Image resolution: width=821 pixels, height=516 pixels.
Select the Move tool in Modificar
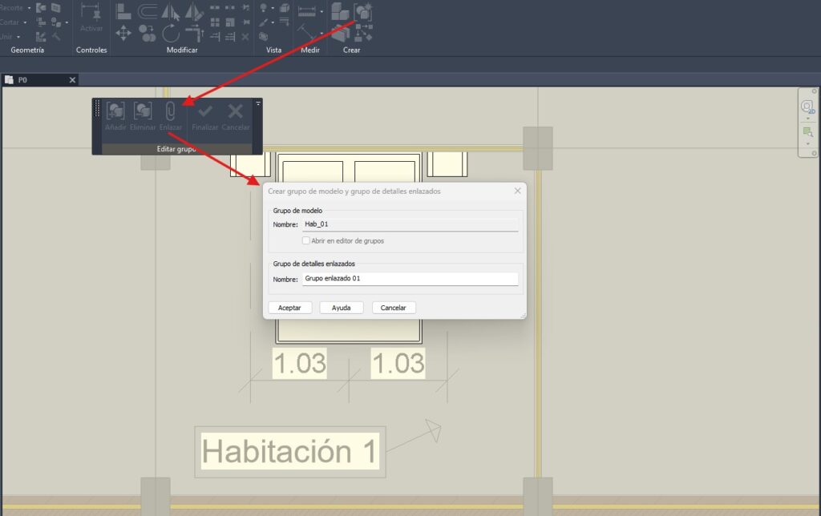pos(123,33)
